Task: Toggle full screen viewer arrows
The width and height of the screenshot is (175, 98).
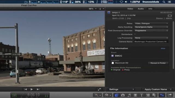Action: click(99, 89)
